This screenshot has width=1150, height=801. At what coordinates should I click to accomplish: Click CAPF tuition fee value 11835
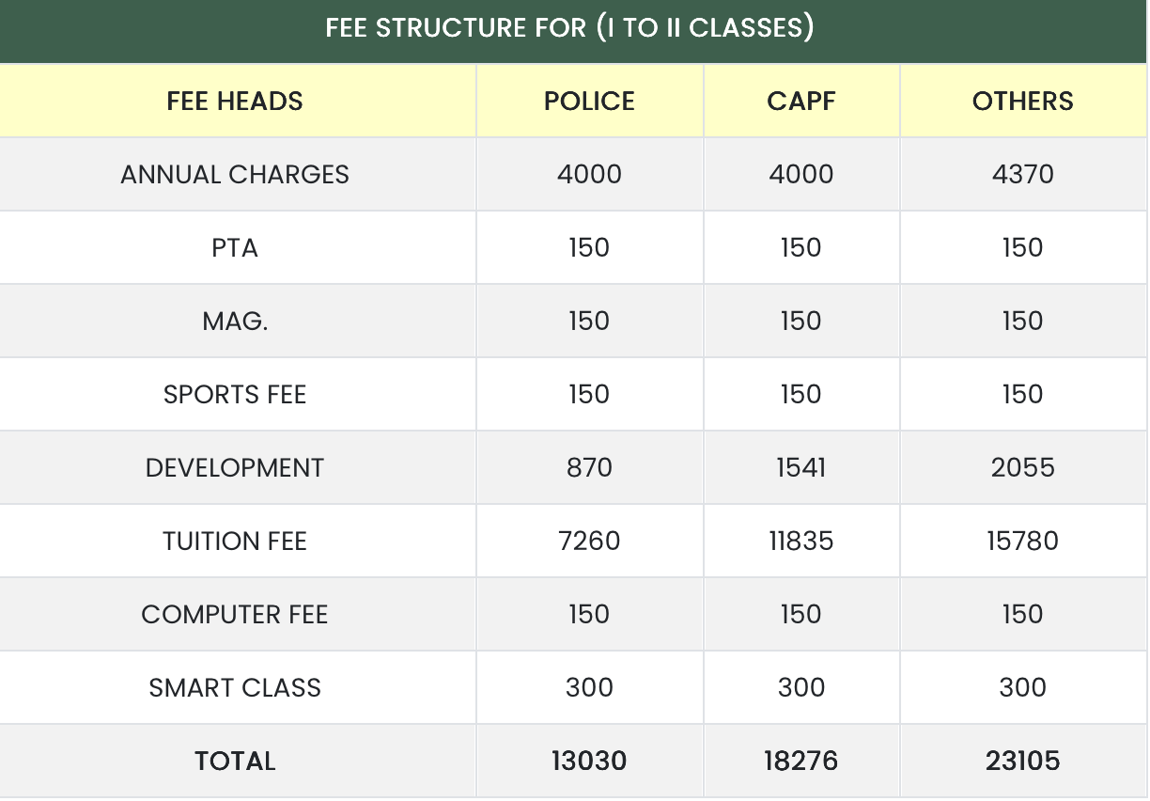800,542
